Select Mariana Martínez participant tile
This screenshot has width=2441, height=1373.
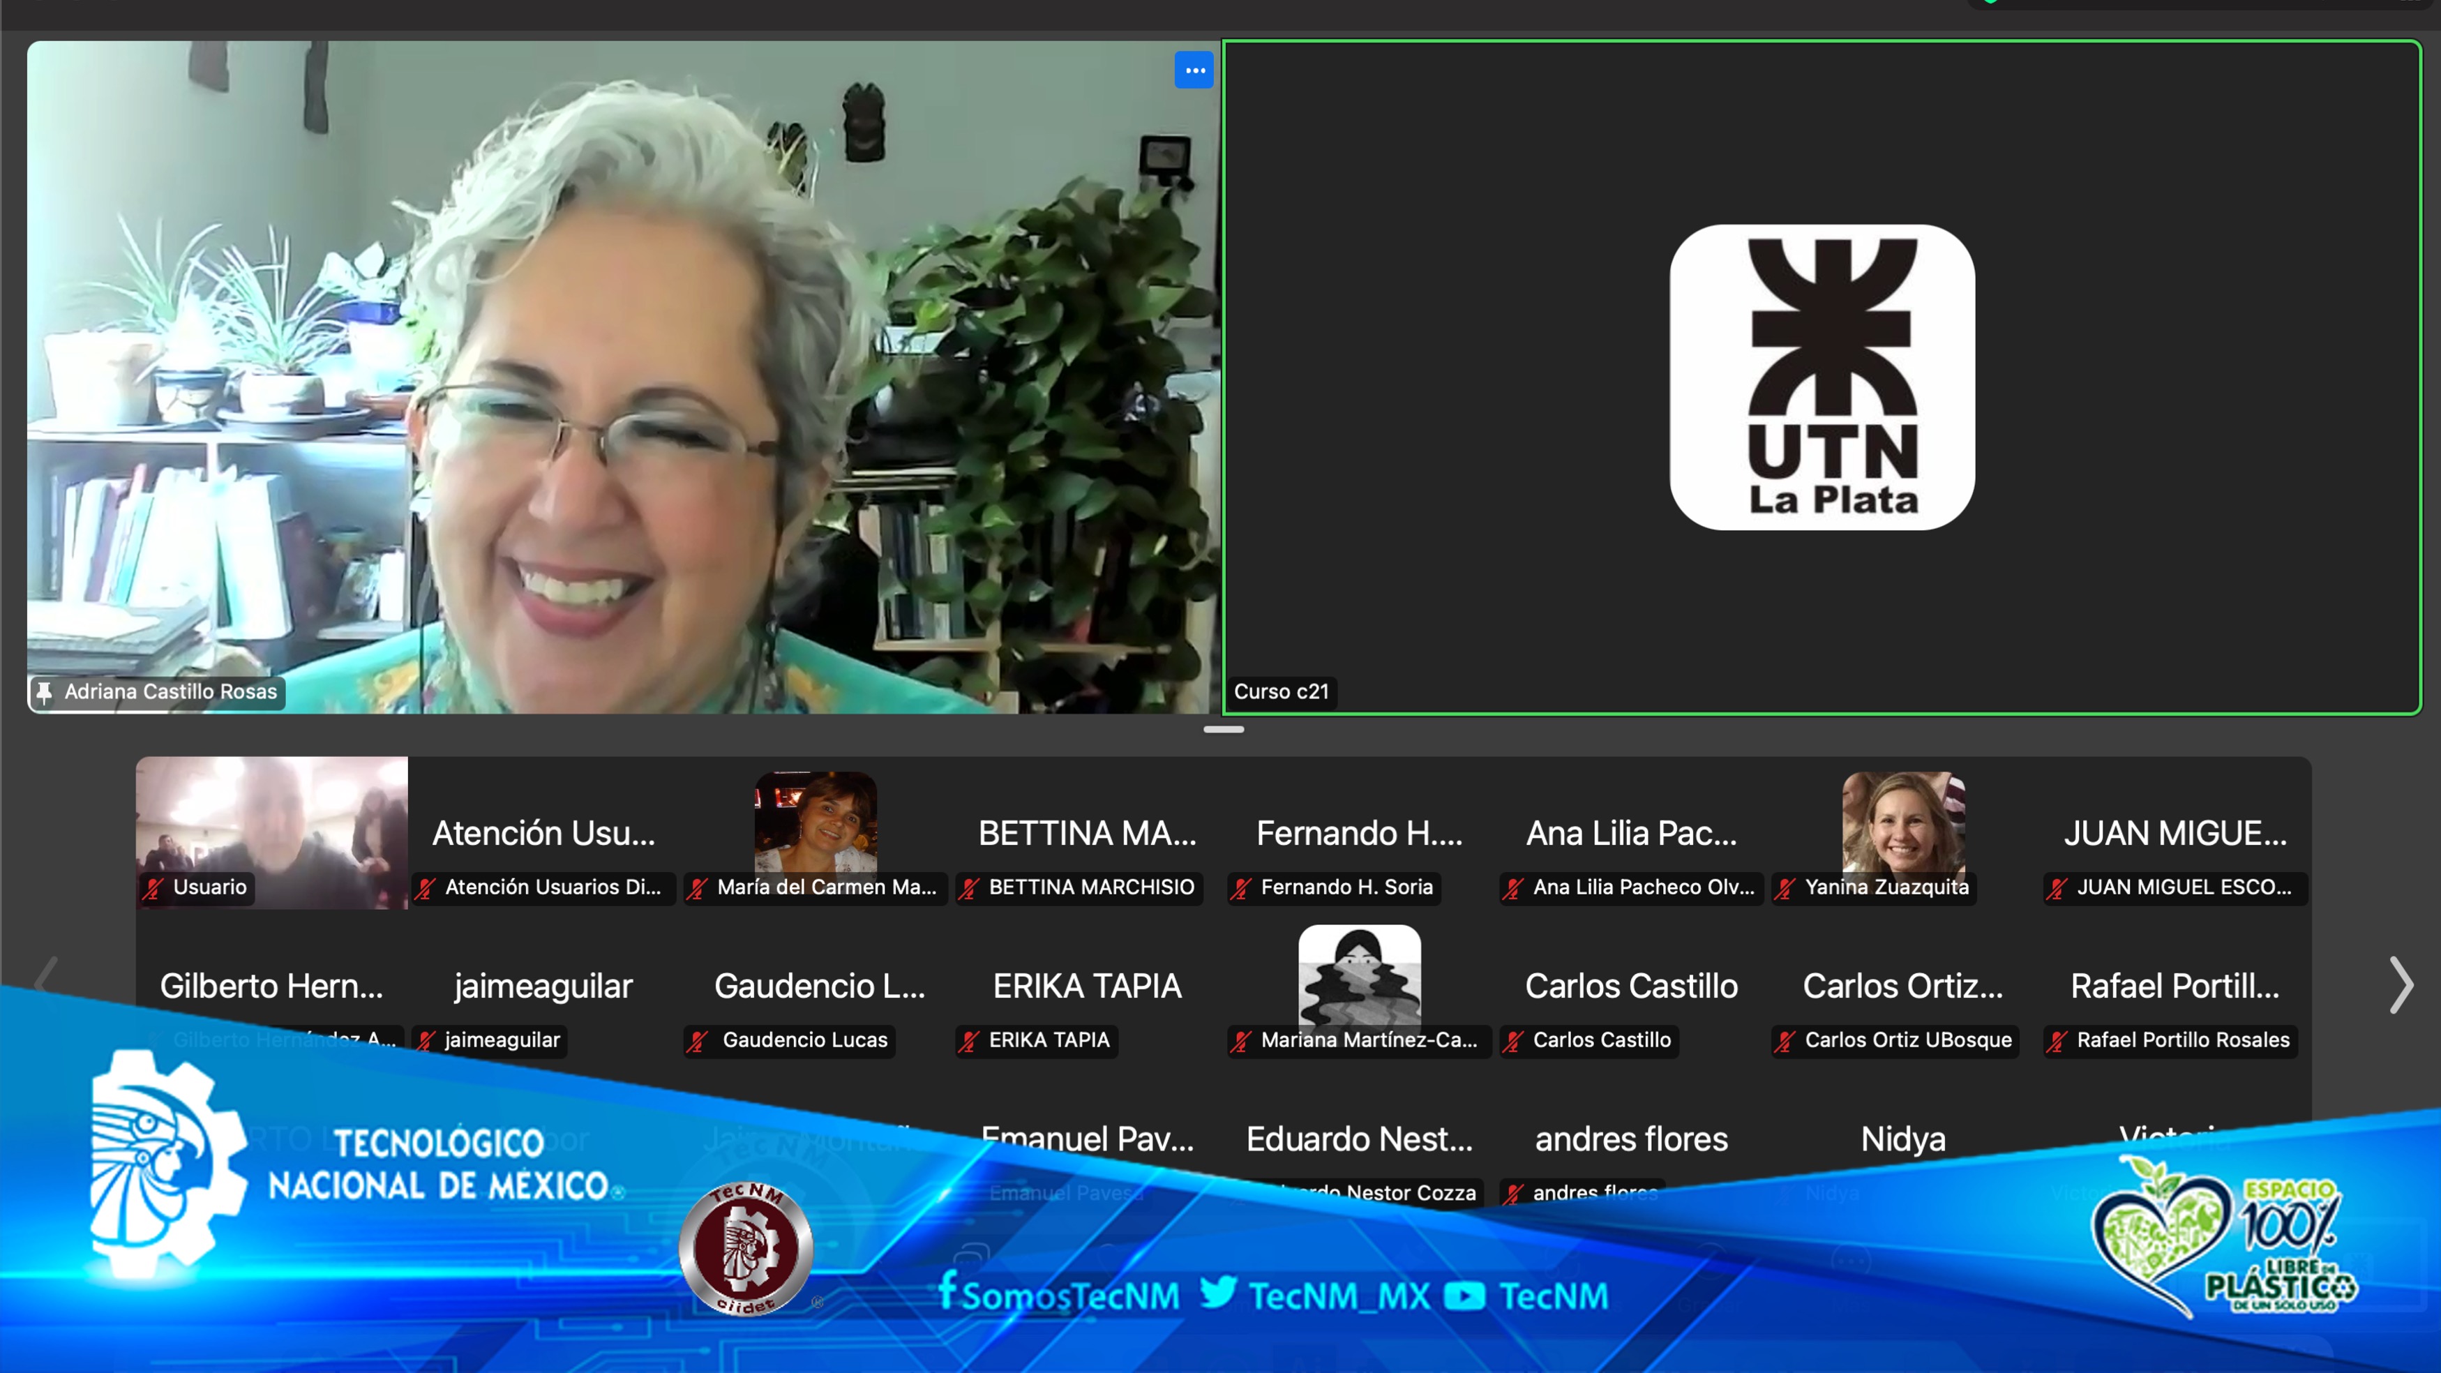point(1360,986)
